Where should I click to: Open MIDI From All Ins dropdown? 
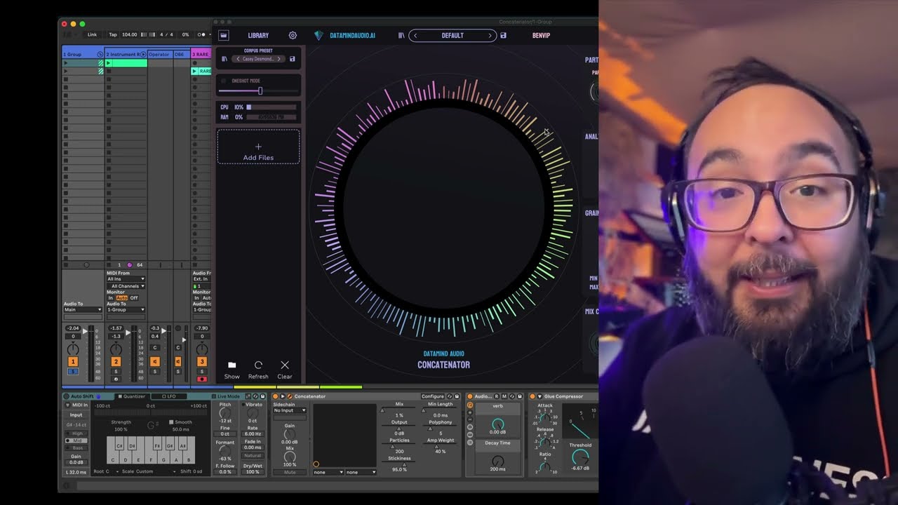pos(126,279)
